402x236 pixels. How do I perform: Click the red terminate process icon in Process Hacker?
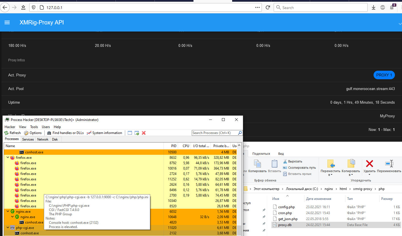coord(144,133)
